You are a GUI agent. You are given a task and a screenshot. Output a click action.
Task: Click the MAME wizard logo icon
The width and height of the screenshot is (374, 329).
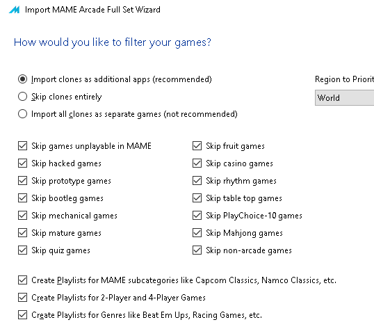[x=14, y=10]
